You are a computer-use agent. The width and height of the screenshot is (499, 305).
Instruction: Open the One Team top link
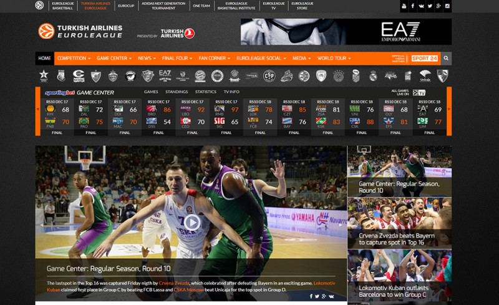point(201,6)
